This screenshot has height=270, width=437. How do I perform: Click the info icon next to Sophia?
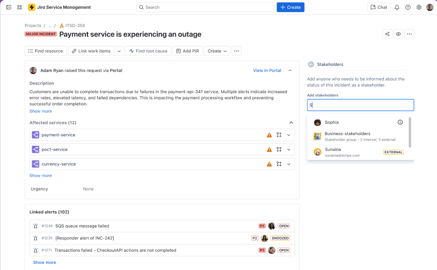point(400,122)
